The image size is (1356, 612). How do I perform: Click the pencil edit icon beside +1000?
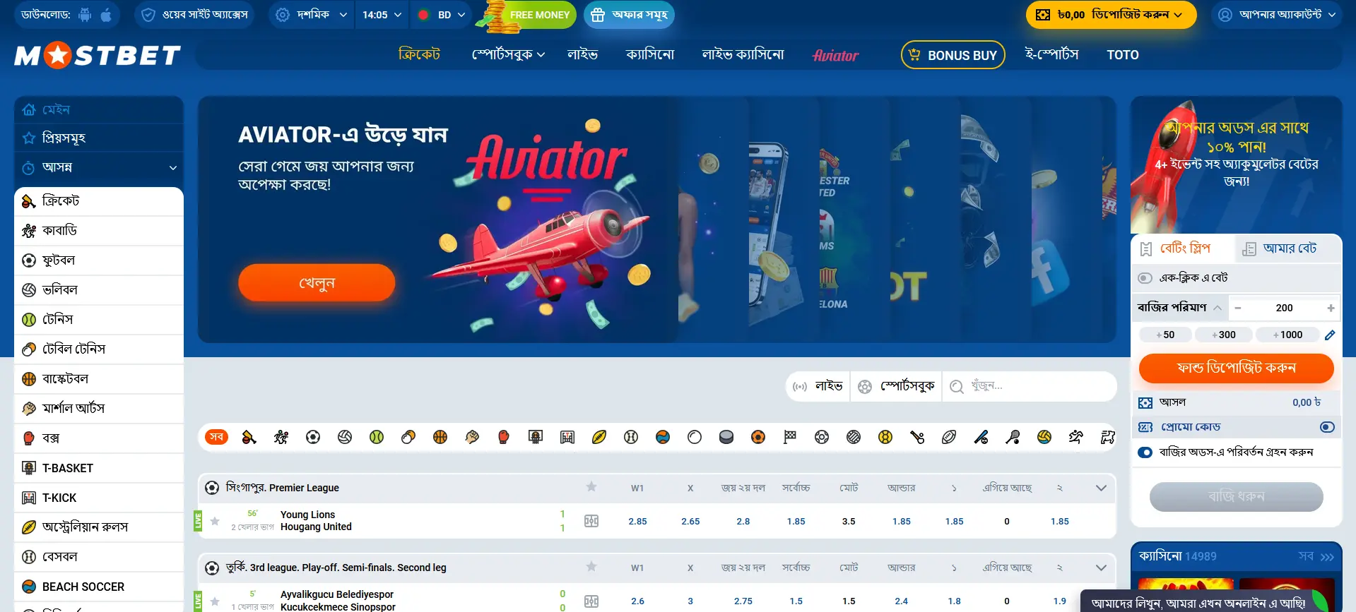coord(1330,335)
